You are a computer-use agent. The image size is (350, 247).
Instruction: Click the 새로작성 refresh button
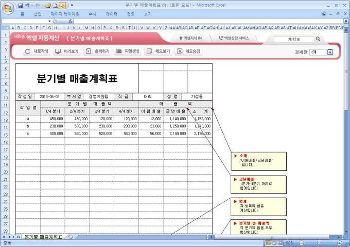[x=37, y=52]
